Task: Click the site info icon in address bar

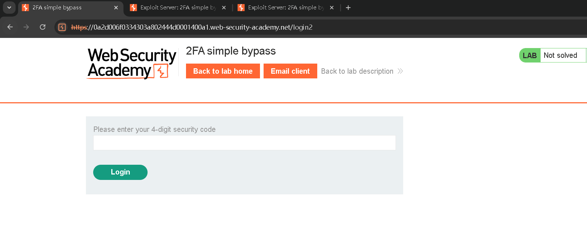Action: (x=62, y=27)
